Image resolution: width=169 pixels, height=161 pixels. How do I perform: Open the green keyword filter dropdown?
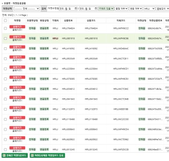tap(106, 8)
